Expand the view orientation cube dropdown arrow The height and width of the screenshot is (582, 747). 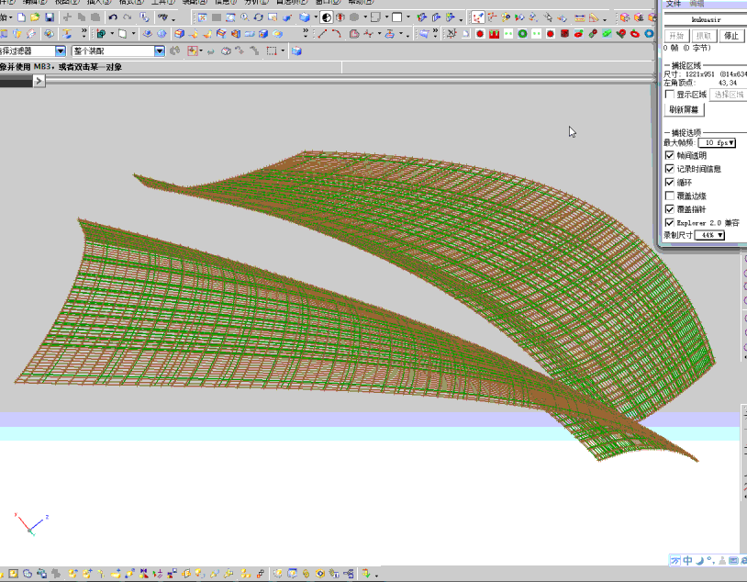tap(316, 17)
